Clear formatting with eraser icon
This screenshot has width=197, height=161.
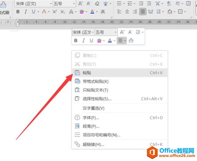[x=97, y=4]
